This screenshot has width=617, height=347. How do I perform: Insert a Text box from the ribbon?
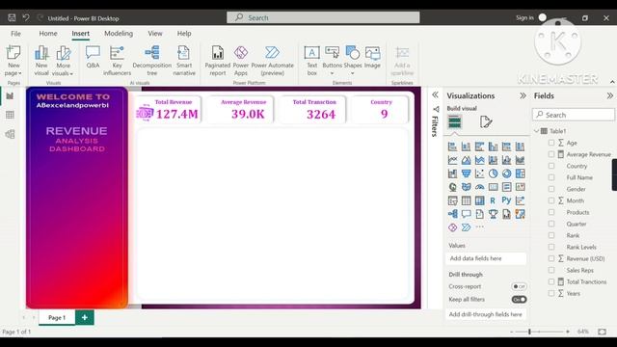pos(311,61)
